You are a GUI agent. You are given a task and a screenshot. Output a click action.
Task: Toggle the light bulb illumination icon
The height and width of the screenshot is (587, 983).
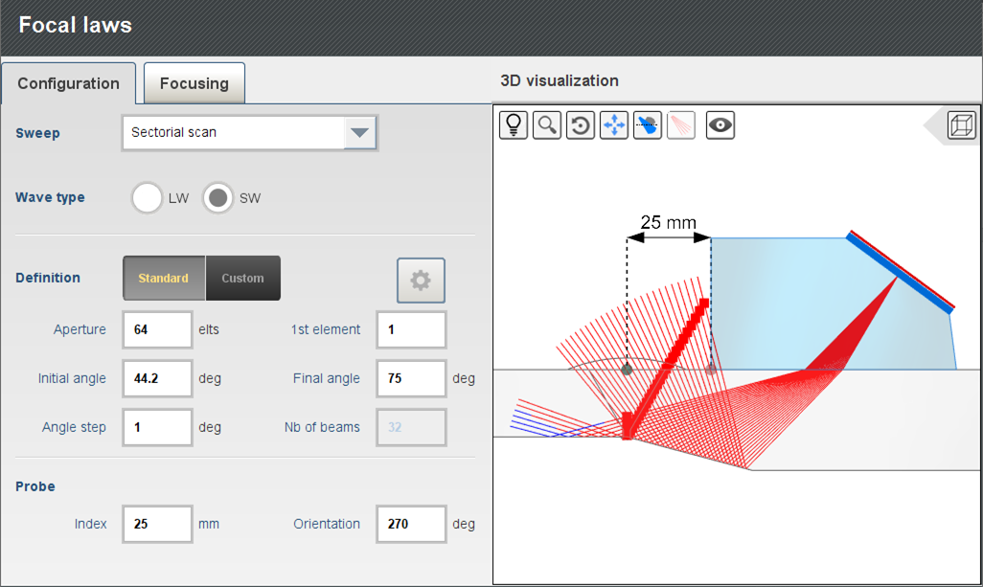[513, 124]
